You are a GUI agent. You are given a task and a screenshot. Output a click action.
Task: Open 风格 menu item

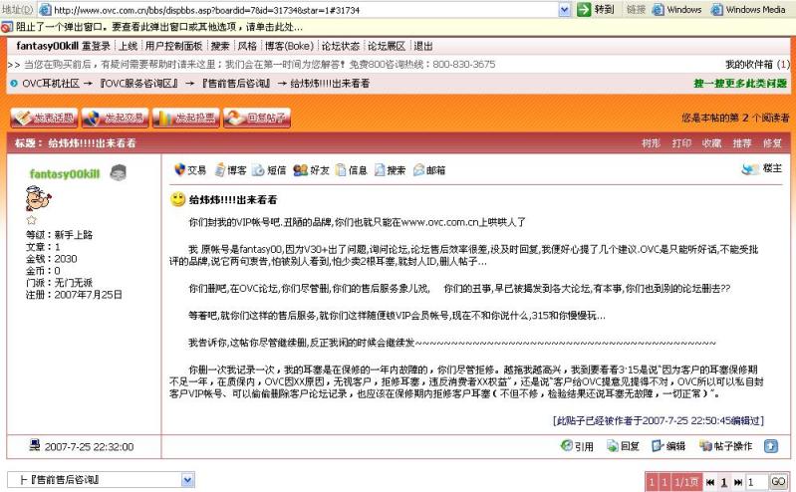coord(247,46)
